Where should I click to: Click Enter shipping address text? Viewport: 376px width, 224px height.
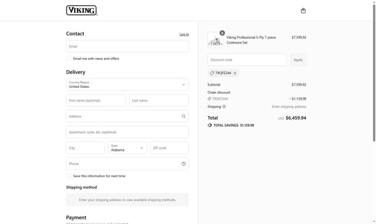[289, 107]
